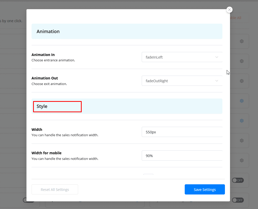Toggle the upper OFF switch at bottom right
Viewport: 258px width, 209px height.
point(238,180)
